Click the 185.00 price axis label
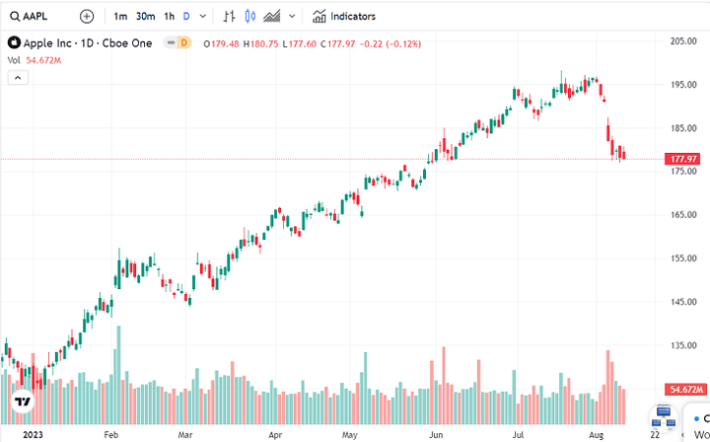Image resolution: width=710 pixels, height=442 pixels. (683, 128)
